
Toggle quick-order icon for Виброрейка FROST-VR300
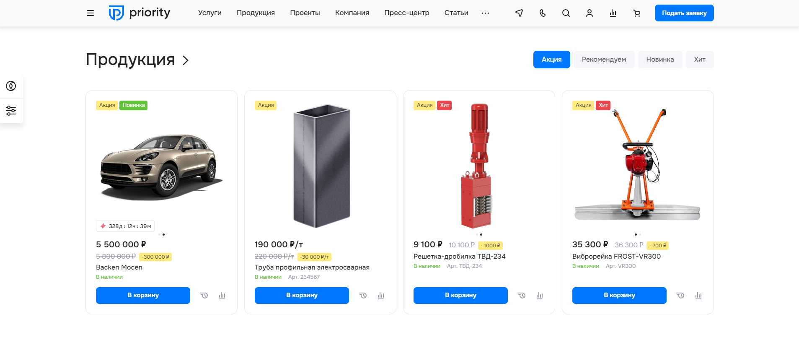coord(680,296)
